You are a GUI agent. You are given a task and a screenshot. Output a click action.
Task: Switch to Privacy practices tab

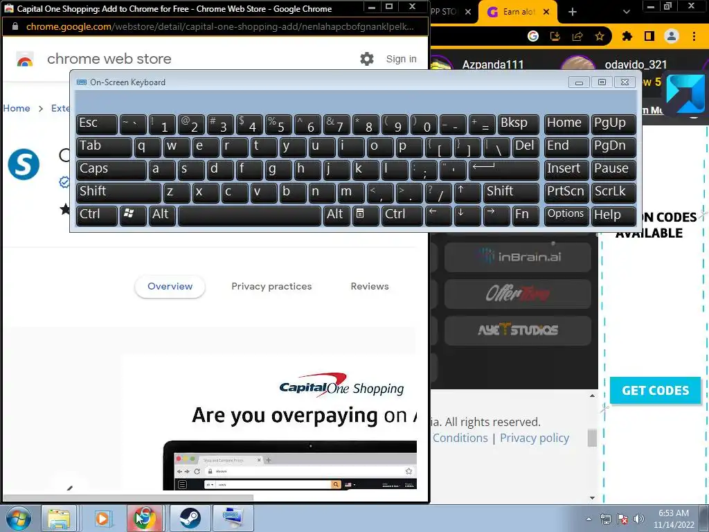(271, 286)
